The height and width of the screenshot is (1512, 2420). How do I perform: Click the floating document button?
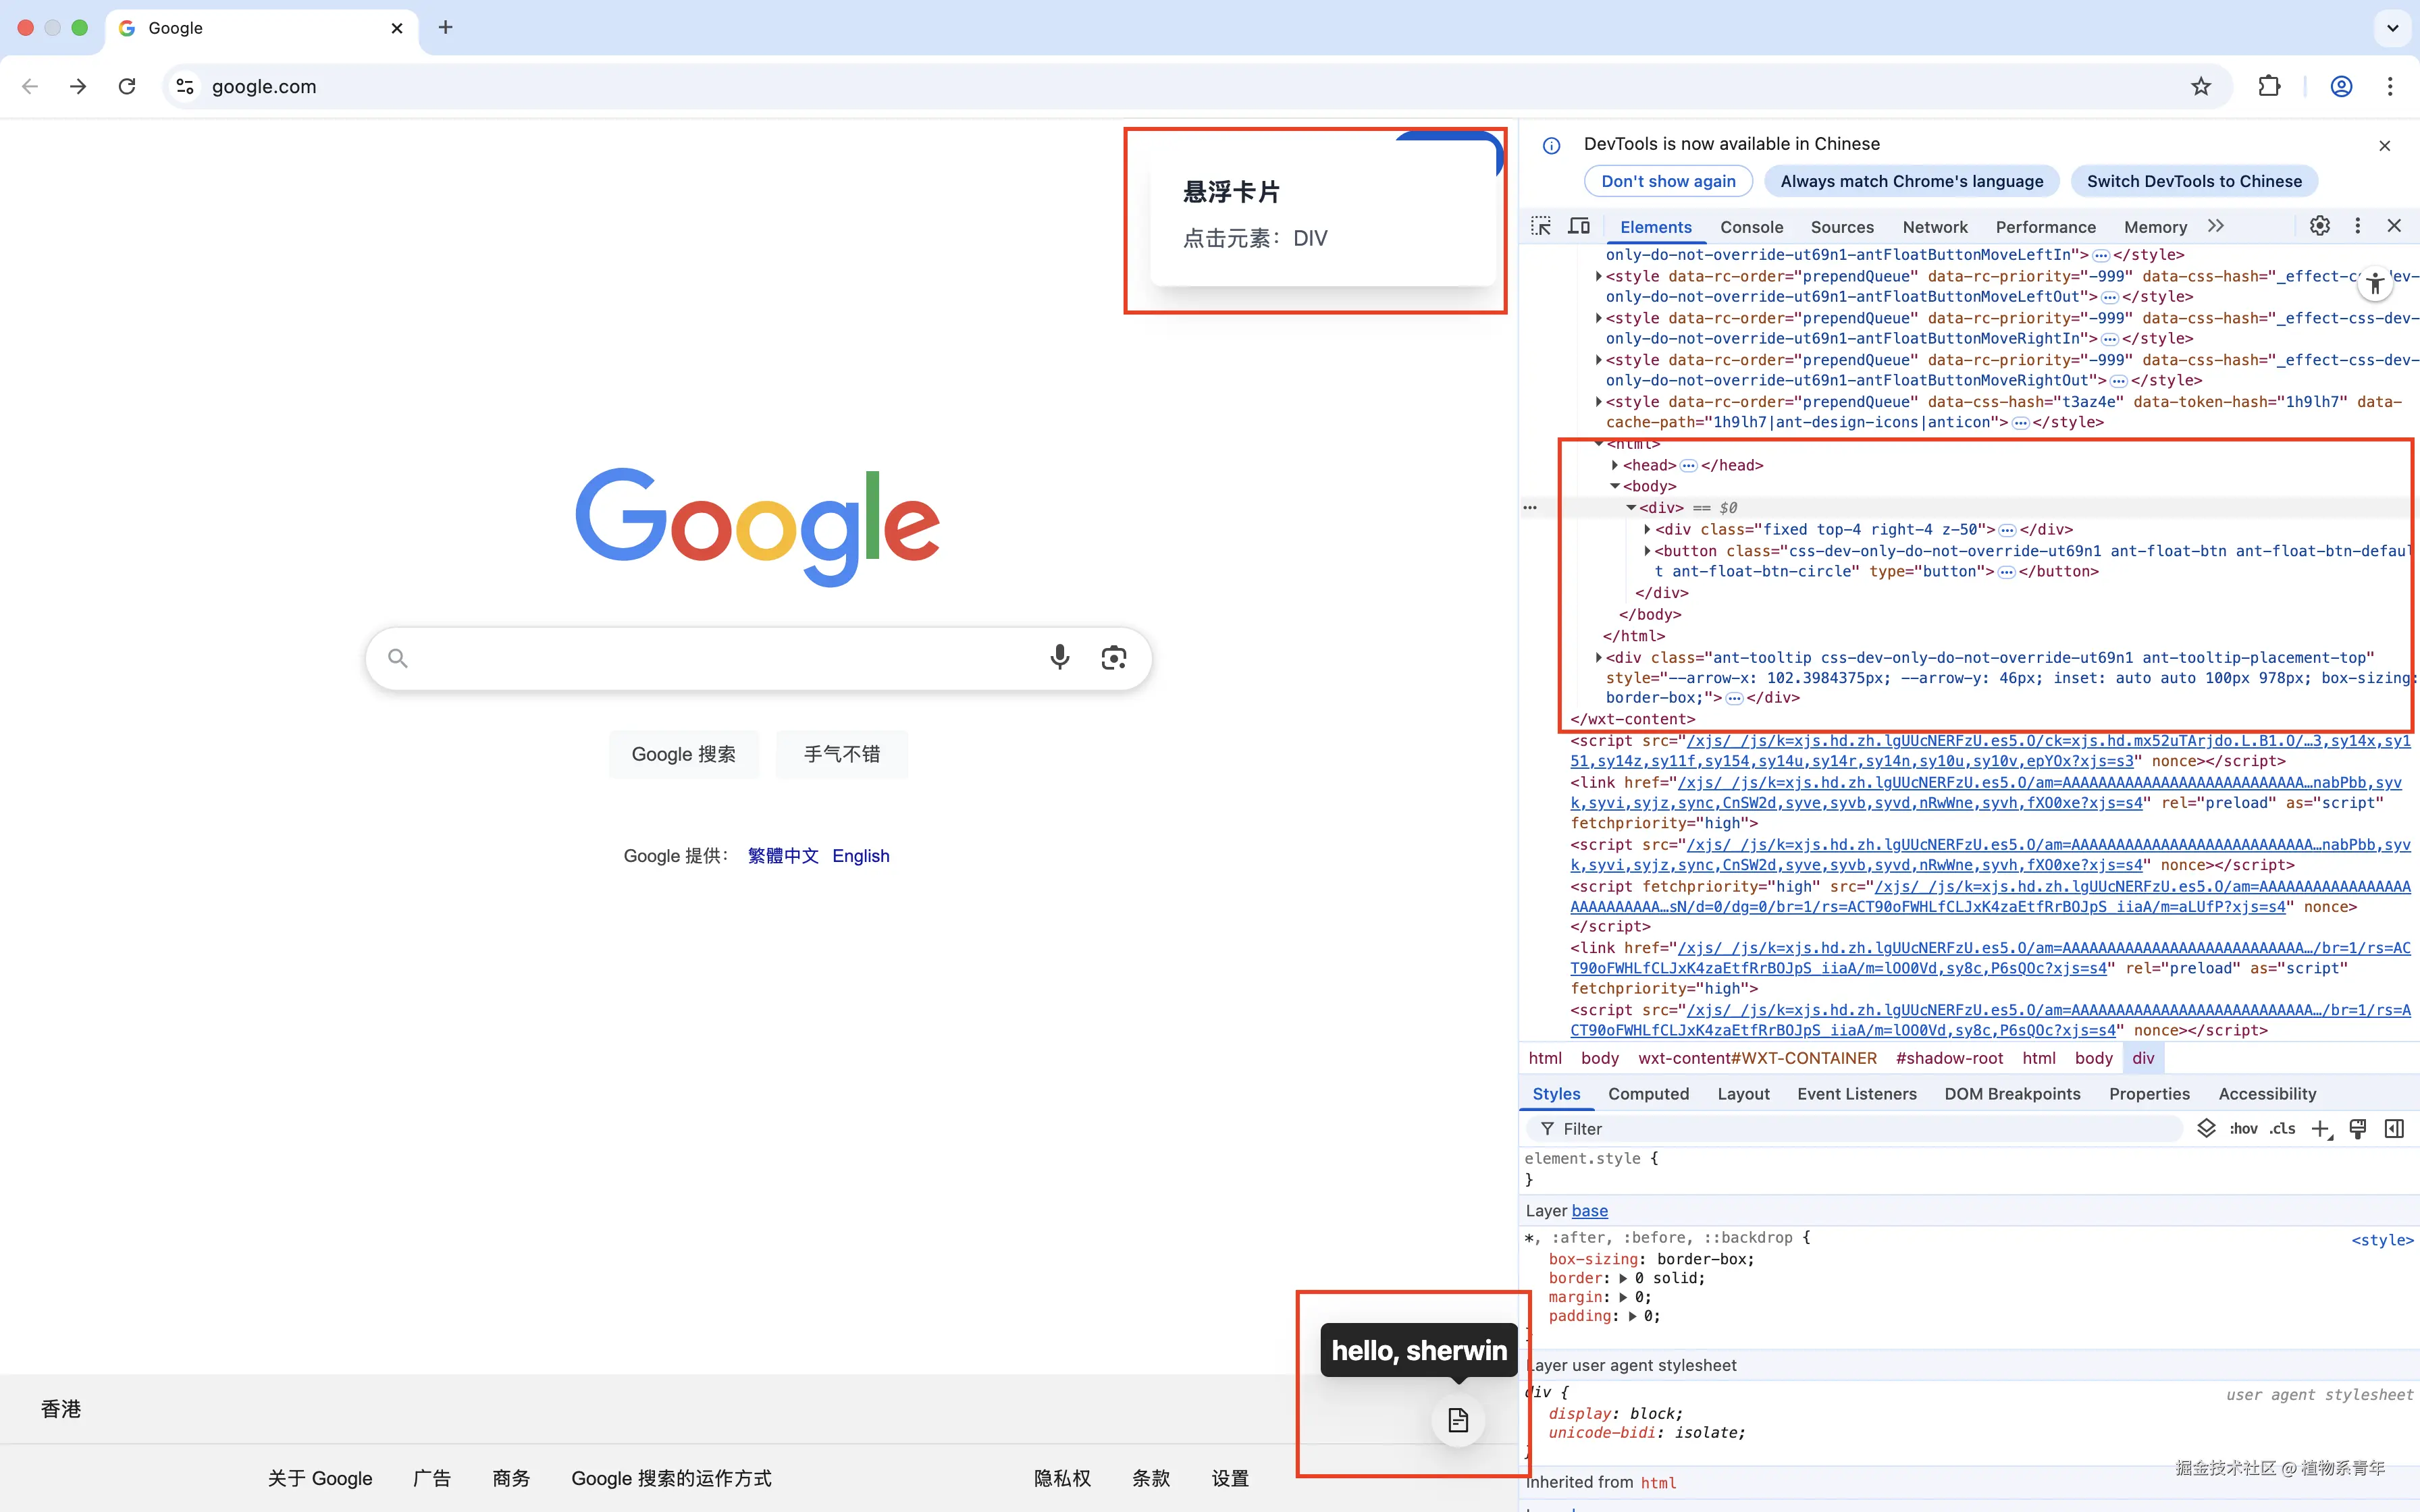point(1458,1420)
